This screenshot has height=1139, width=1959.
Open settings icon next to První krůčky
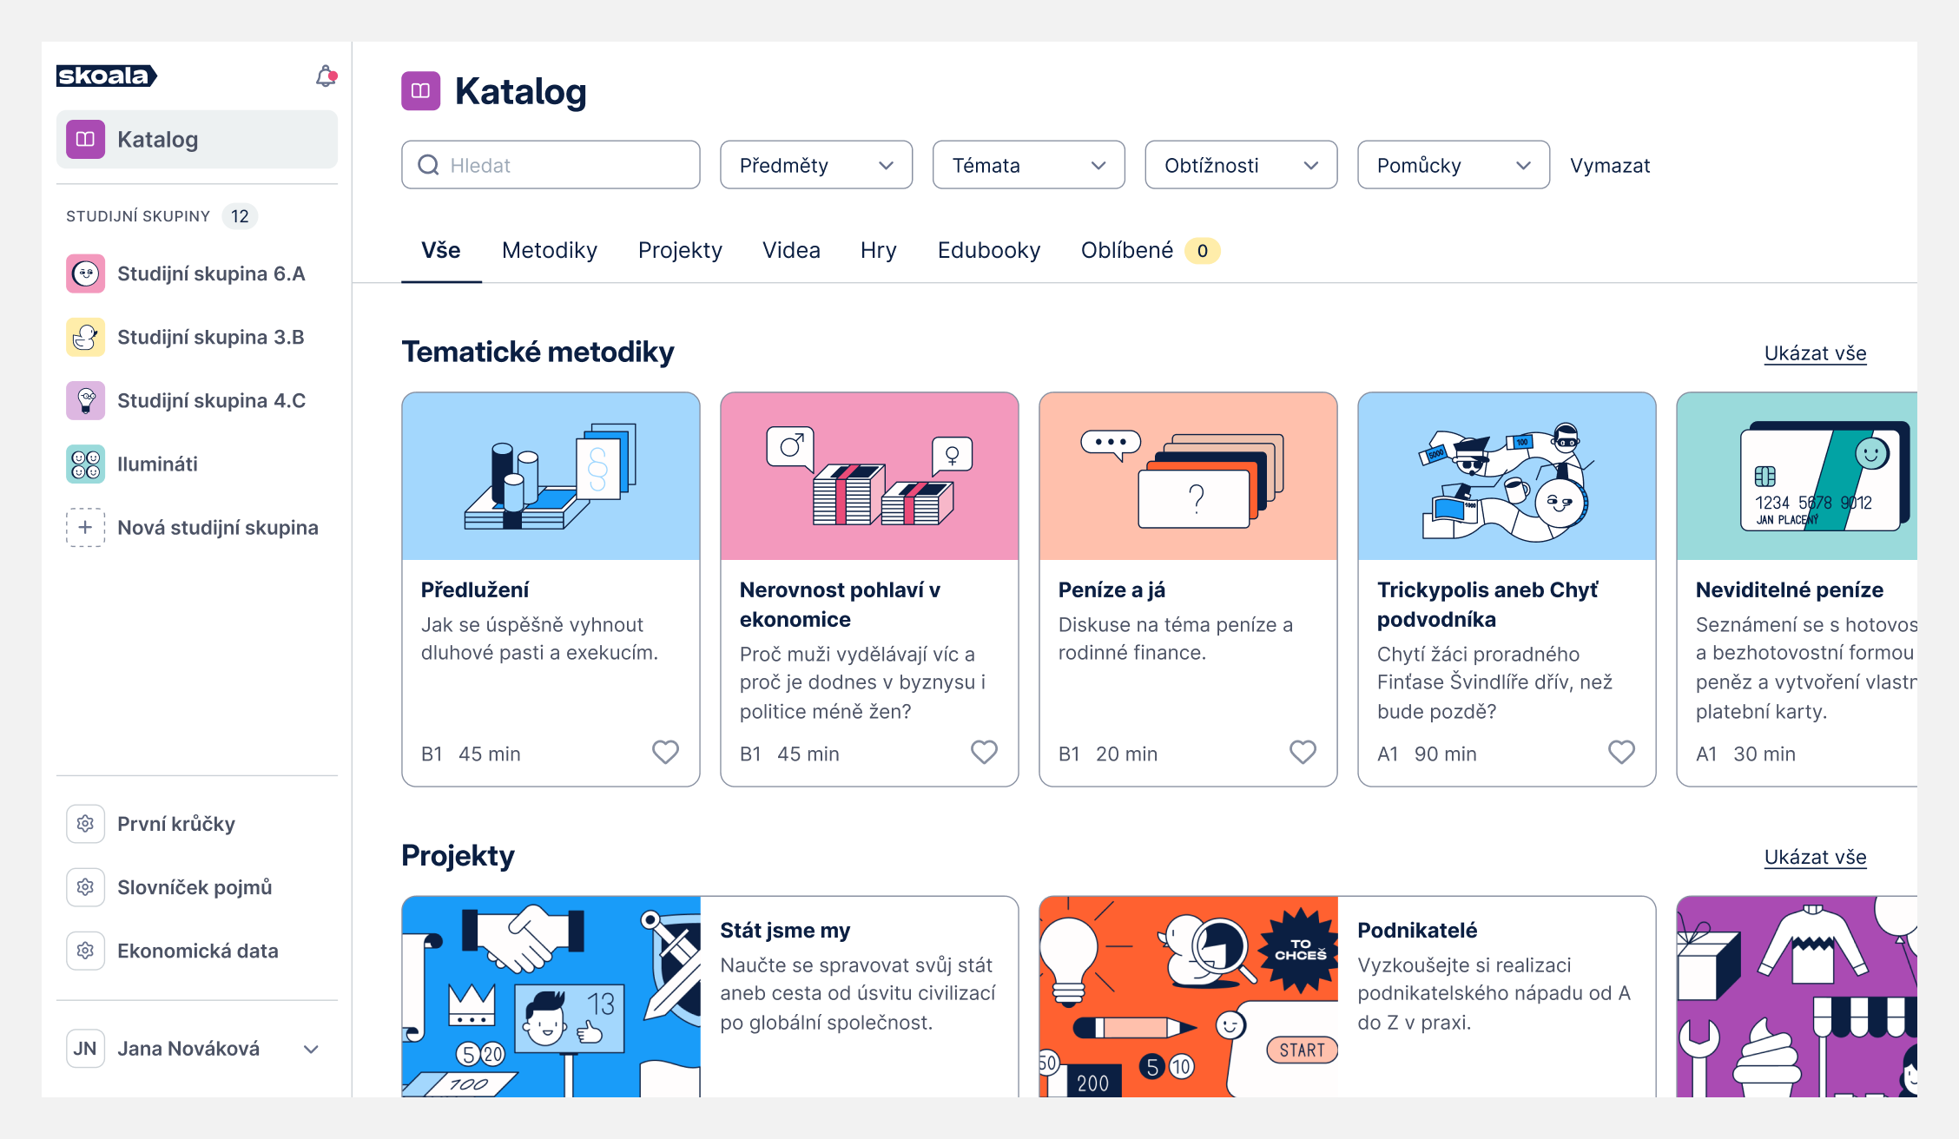[85, 824]
